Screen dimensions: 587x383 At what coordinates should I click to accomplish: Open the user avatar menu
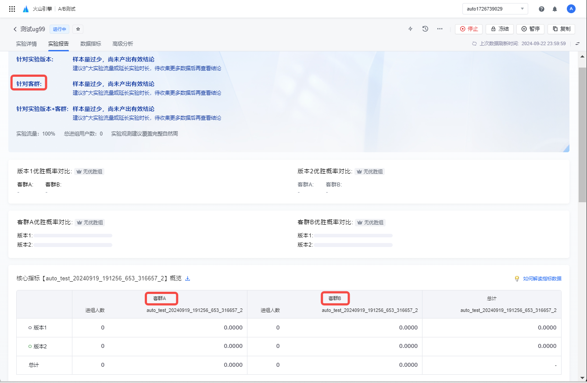[x=571, y=9]
